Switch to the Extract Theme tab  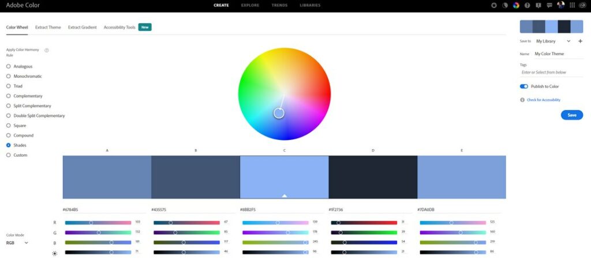click(48, 27)
